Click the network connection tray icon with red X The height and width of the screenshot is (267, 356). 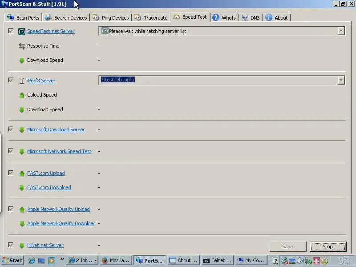(x=284, y=261)
